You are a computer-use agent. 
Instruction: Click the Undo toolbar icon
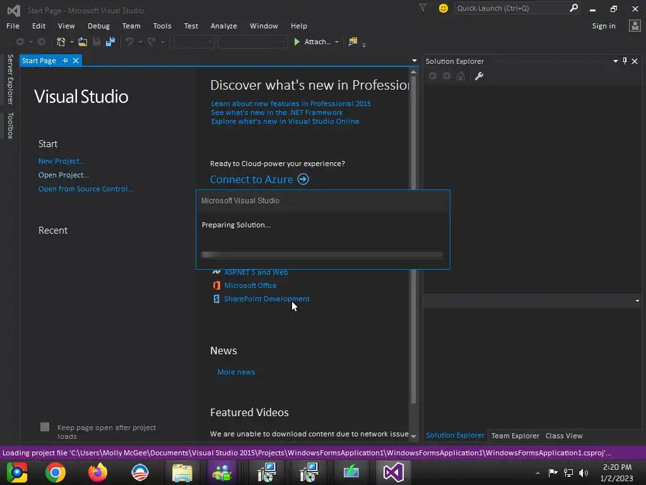(x=129, y=42)
